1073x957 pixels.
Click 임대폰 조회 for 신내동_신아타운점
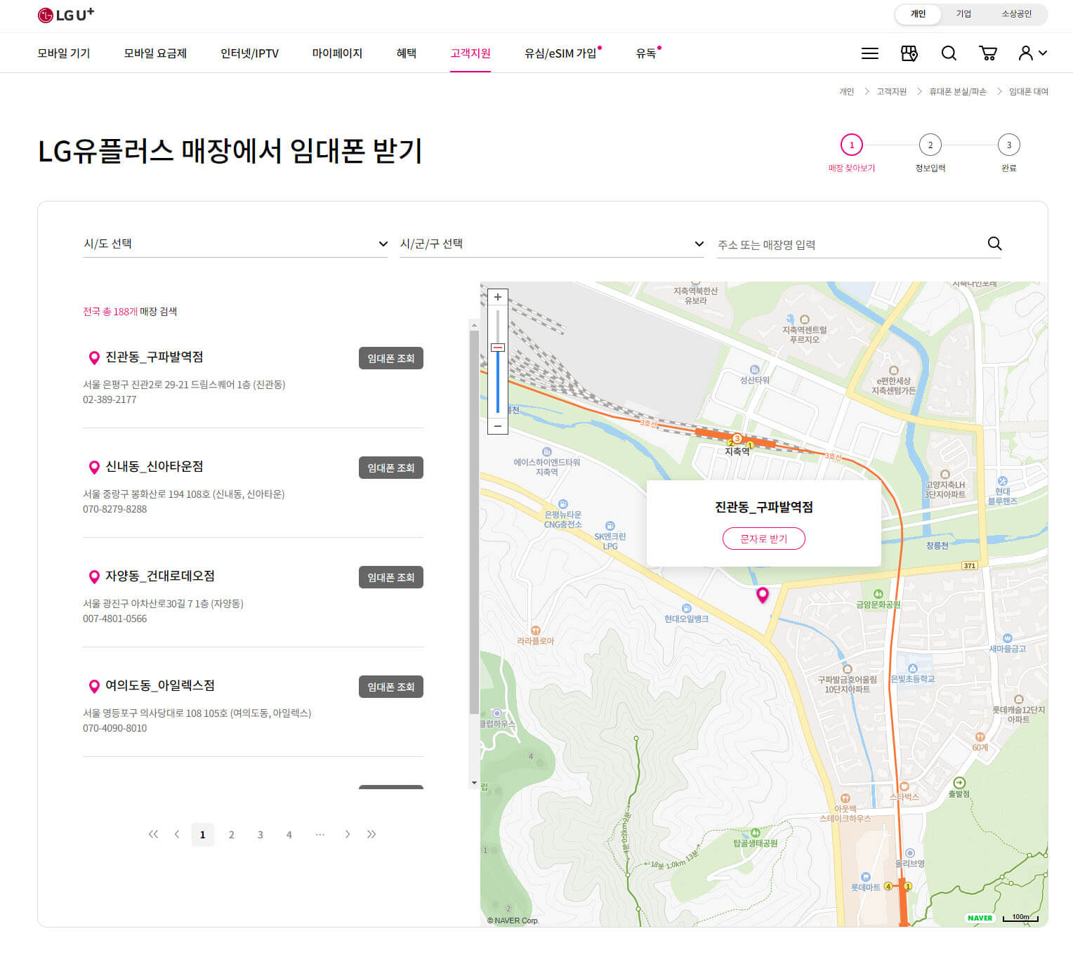(x=391, y=468)
